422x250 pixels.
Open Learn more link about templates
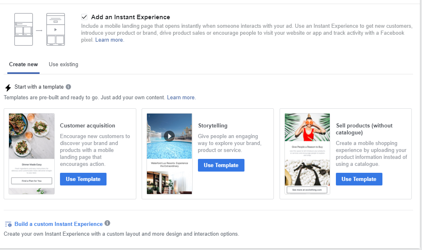pyautogui.click(x=181, y=98)
